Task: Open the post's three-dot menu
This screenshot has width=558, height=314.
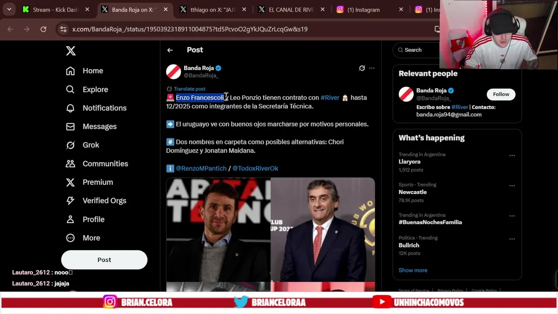Action: tap(372, 68)
